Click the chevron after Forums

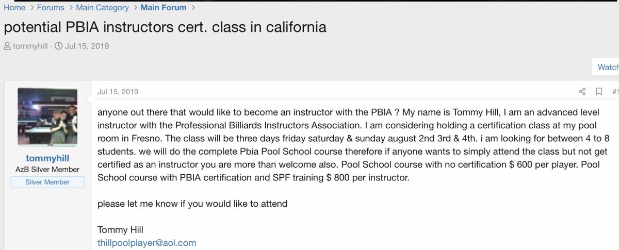pyautogui.click(x=70, y=8)
